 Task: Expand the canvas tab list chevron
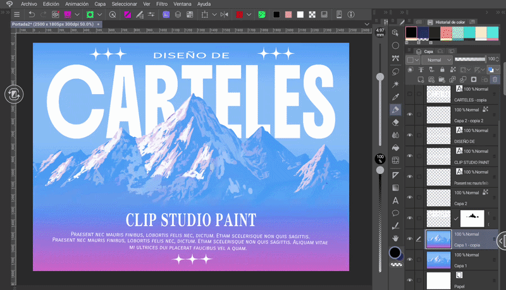[x=367, y=24]
